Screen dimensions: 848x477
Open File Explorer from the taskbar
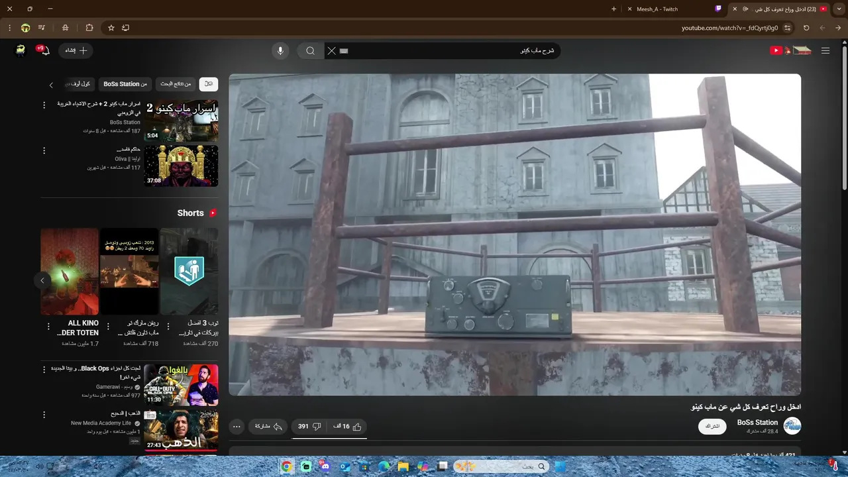coord(403,466)
